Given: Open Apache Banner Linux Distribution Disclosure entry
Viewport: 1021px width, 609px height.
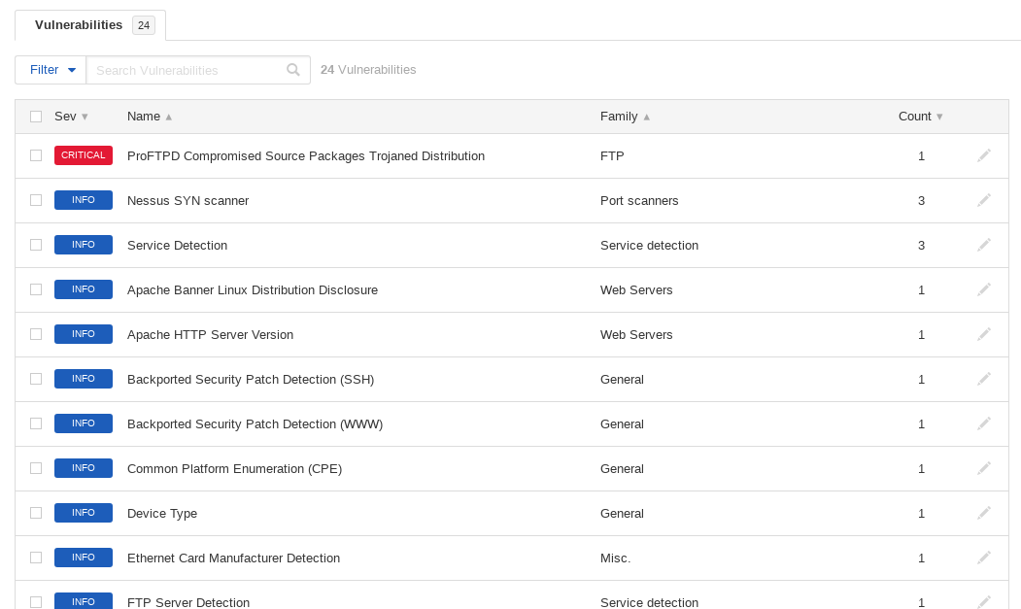Looking at the screenshot, I should pyautogui.click(x=252, y=289).
